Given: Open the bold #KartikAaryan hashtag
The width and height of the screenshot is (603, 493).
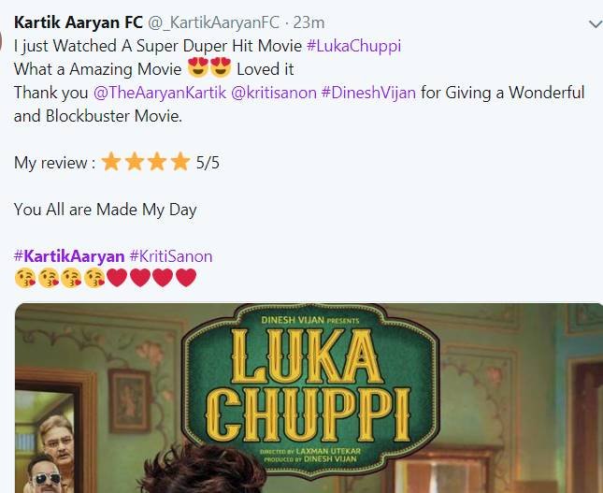Looking at the screenshot, I should [x=69, y=256].
